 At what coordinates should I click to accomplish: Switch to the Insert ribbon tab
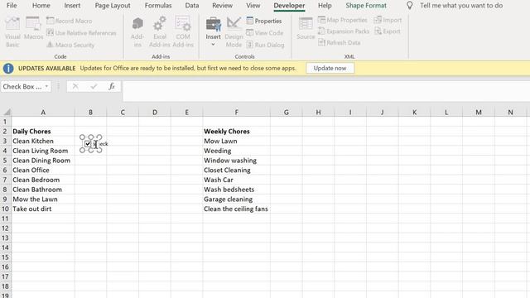click(72, 6)
